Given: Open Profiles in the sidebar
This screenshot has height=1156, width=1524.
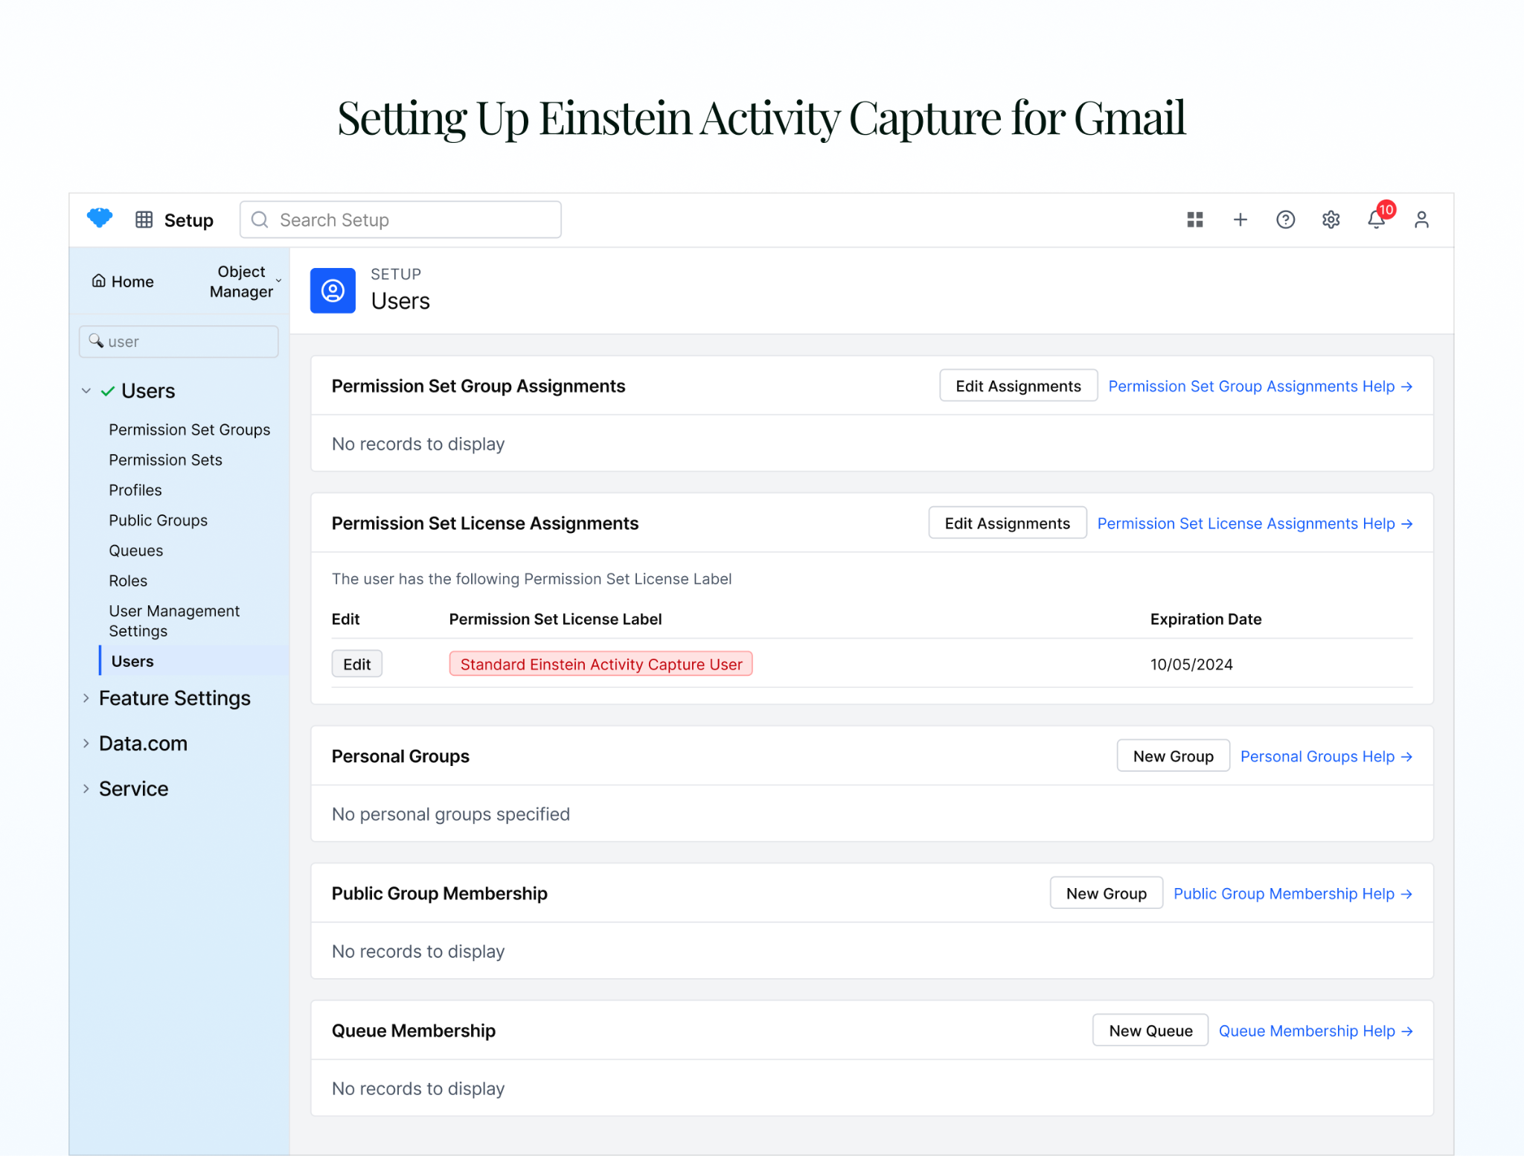Looking at the screenshot, I should click(x=135, y=491).
